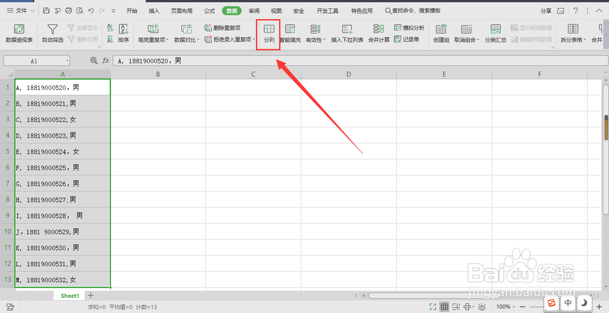Click 删除重复项 remove duplicates
This screenshot has width=609, height=313.
point(222,28)
